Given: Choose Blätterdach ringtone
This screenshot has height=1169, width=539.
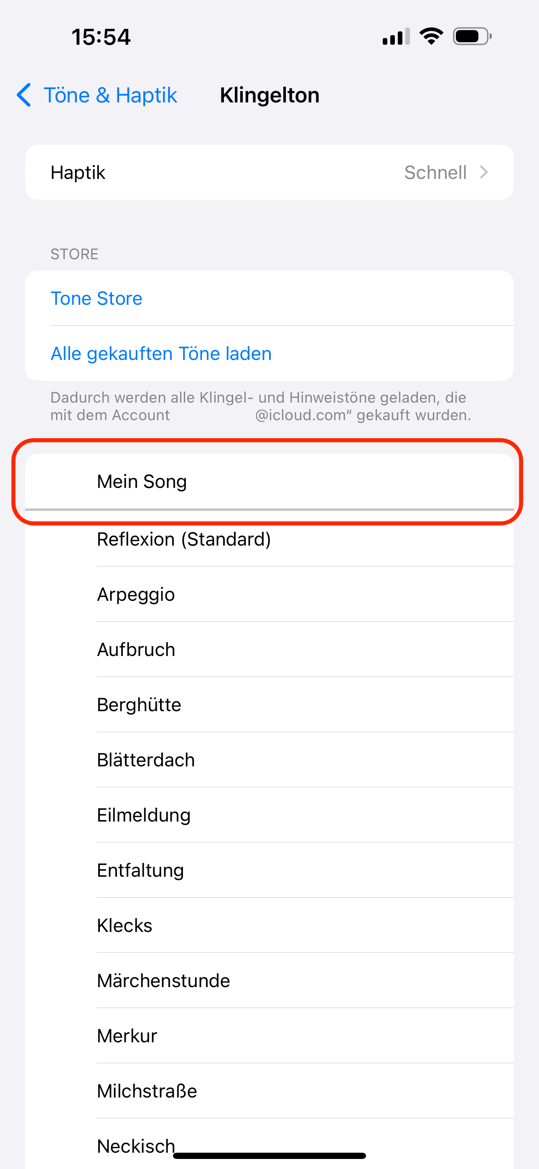Looking at the screenshot, I should [146, 760].
